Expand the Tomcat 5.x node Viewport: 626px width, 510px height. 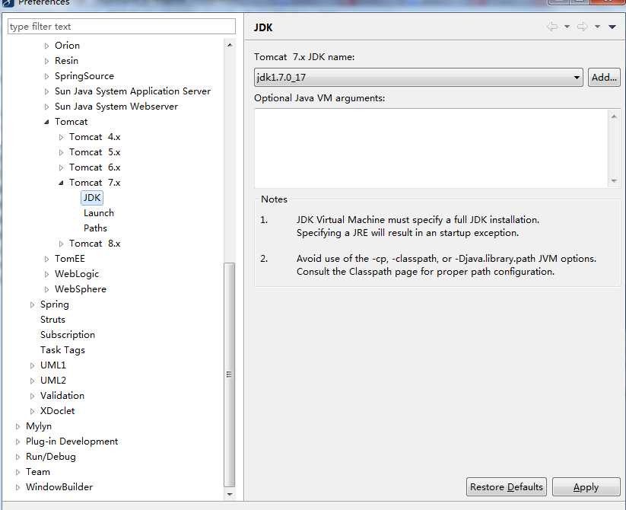click(61, 152)
